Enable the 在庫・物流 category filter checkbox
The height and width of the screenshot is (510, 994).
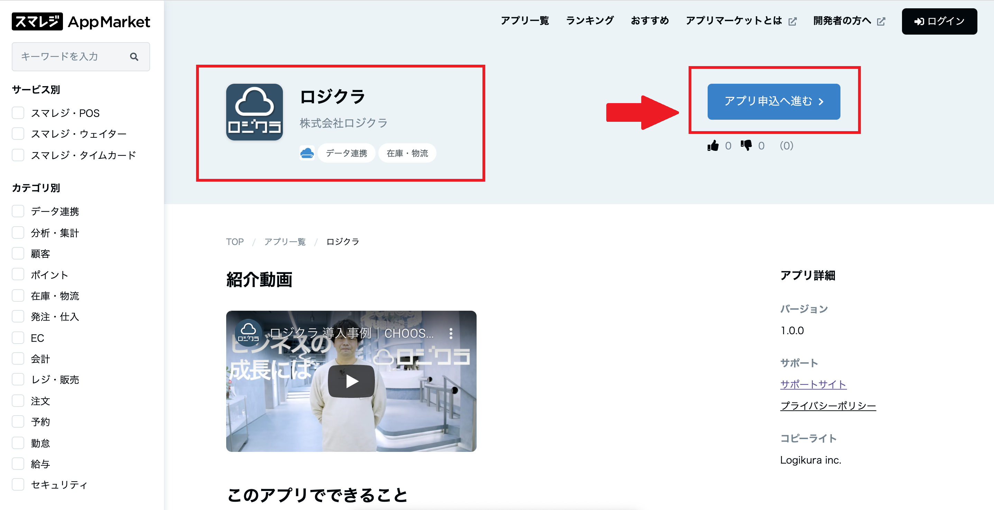(18, 296)
